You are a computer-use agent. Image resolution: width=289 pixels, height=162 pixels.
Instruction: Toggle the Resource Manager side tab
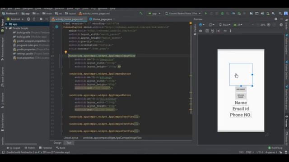(x=2, y=49)
